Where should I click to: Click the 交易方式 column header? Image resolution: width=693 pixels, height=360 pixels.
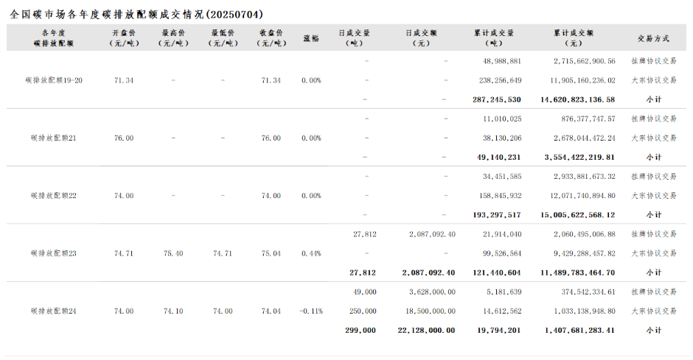point(653,38)
